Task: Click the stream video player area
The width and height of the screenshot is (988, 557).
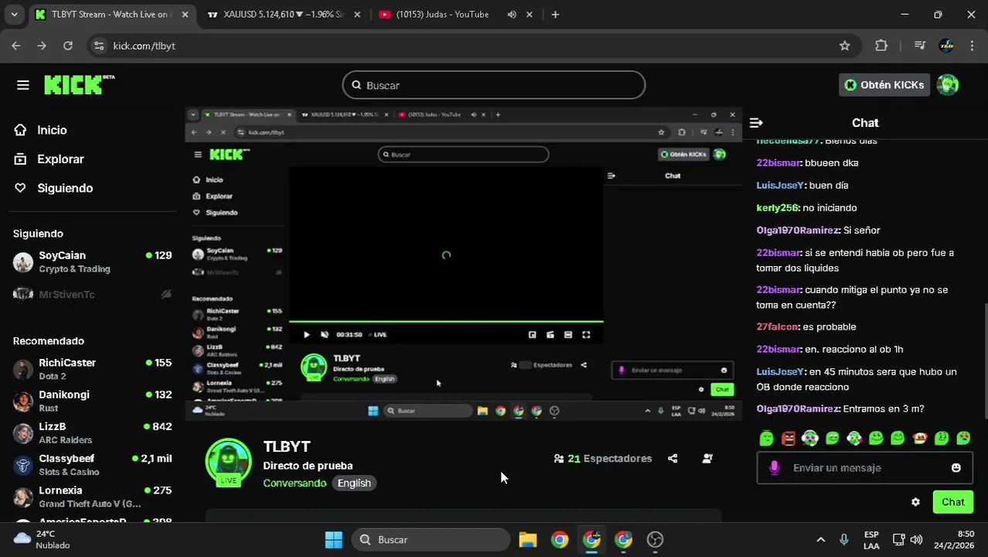Action: 463,263
